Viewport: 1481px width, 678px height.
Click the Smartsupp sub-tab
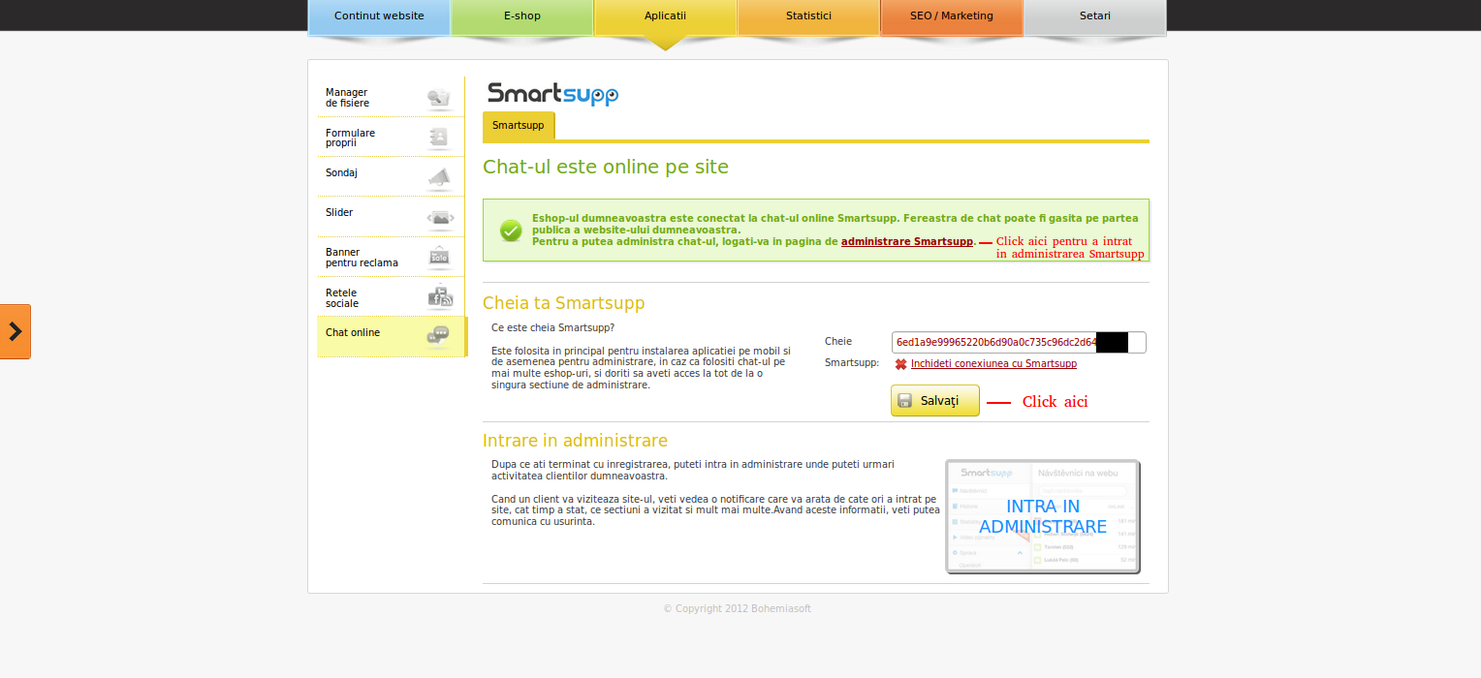(519, 126)
